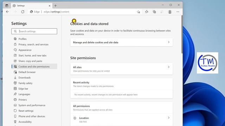Click the Profiles sidebar icon
This screenshot has width=225, height=126.
tap(15, 39)
